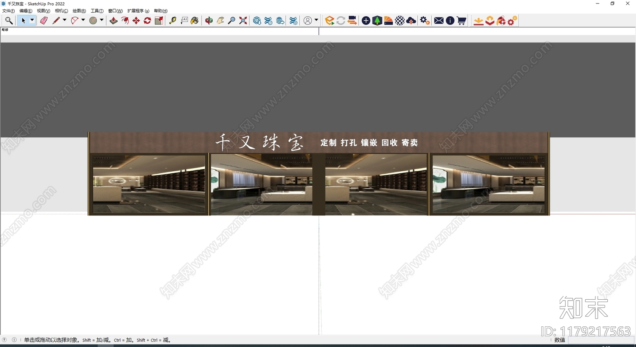
Task: Expand the user account dropdown arrow
Action: pyautogui.click(x=316, y=20)
